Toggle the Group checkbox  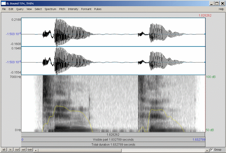click(212, 150)
